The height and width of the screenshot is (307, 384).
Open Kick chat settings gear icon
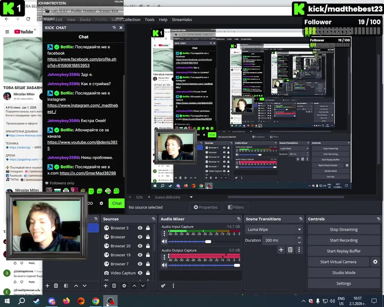coord(102,203)
